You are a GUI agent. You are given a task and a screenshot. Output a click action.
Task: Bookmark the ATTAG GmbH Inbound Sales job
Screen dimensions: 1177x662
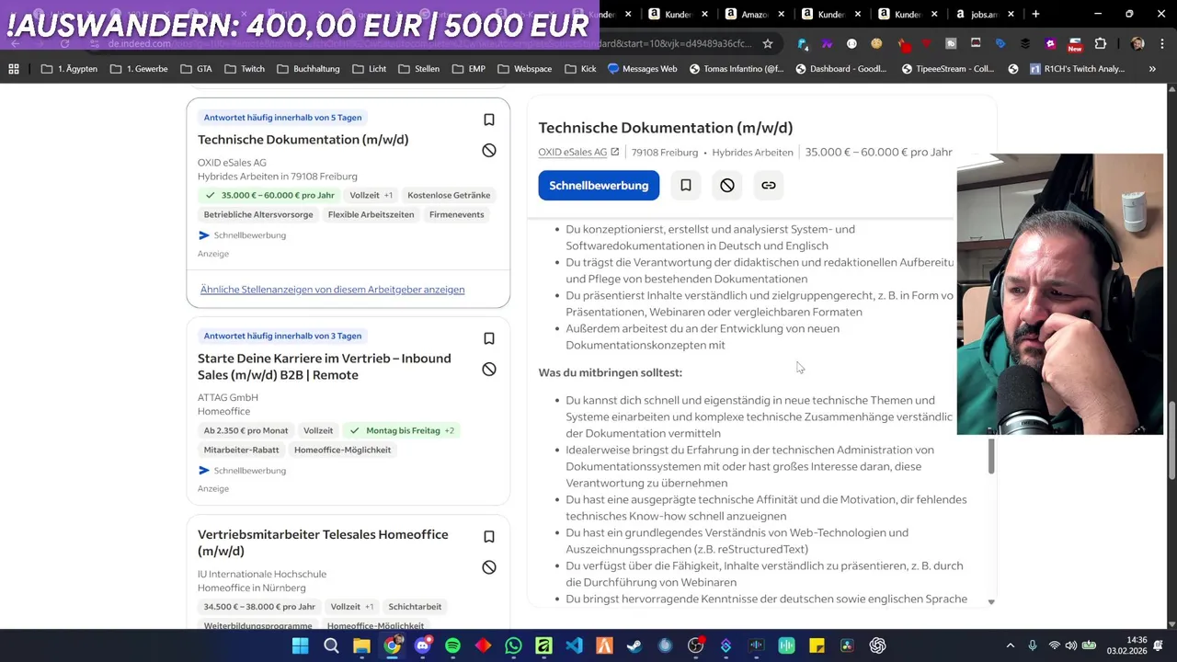coord(489,338)
